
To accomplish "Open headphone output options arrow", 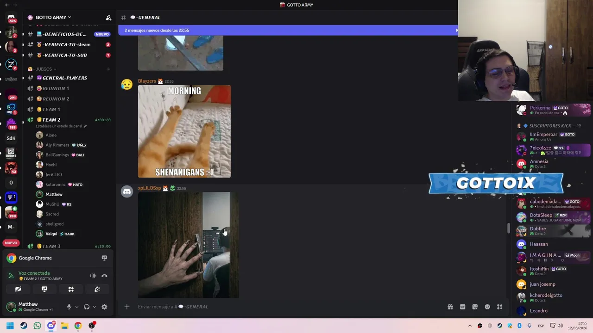I will click(94, 307).
